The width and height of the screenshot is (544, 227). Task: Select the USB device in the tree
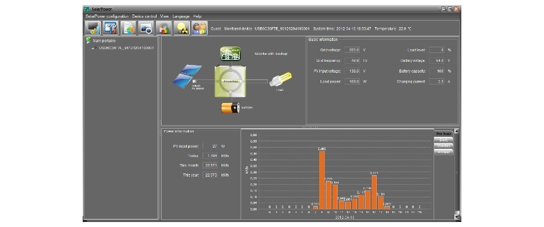[123, 48]
